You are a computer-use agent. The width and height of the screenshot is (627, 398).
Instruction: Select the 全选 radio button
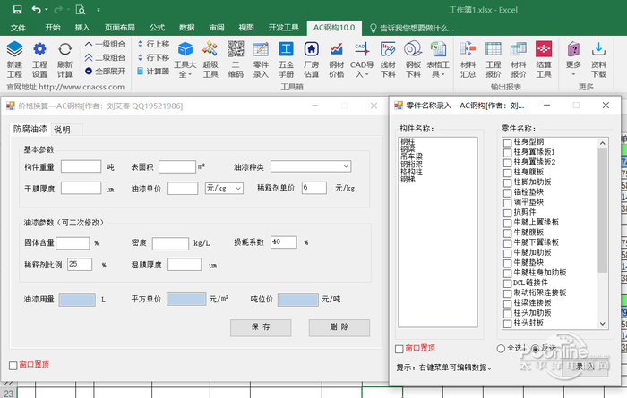click(501, 349)
